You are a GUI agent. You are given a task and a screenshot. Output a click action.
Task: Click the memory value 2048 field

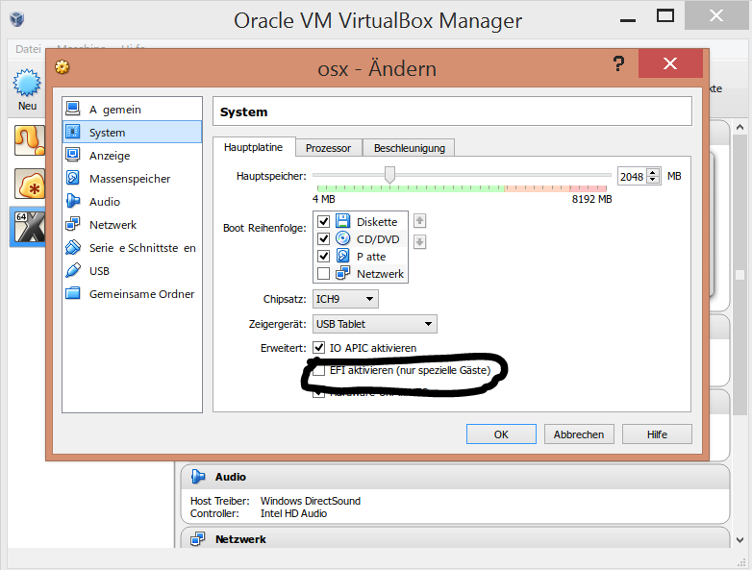click(632, 177)
